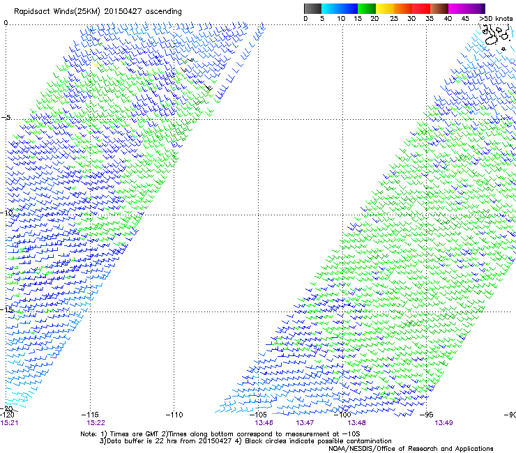This screenshot has height=453, width=516.
Task: Click the '13:49' pass time label
Action: pos(443,423)
